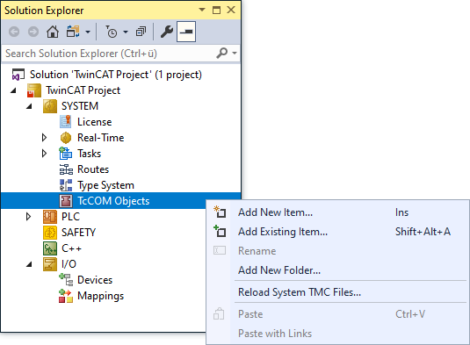Select the TcCOM Objects tree item
470x345 pixels.
click(x=113, y=201)
